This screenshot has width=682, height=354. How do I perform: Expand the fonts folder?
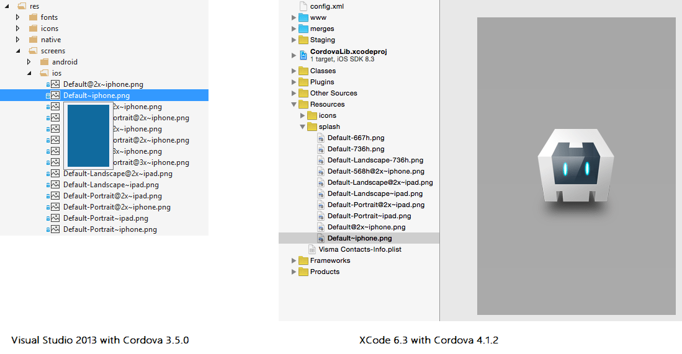click(17, 17)
